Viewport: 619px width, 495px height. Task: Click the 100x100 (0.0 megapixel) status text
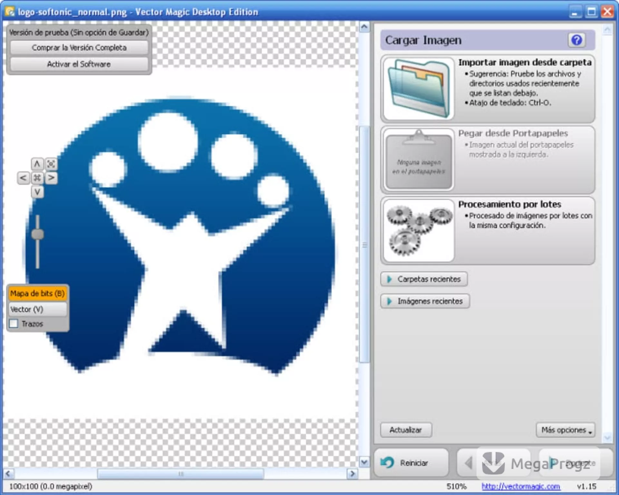(51, 486)
